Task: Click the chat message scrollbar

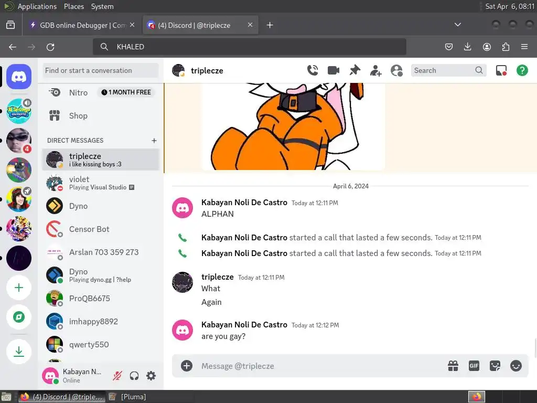Action: 534,347
